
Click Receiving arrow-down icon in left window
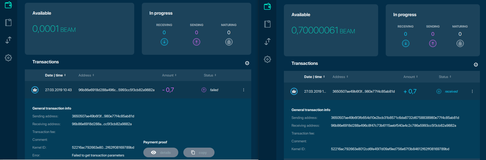[x=164, y=42]
